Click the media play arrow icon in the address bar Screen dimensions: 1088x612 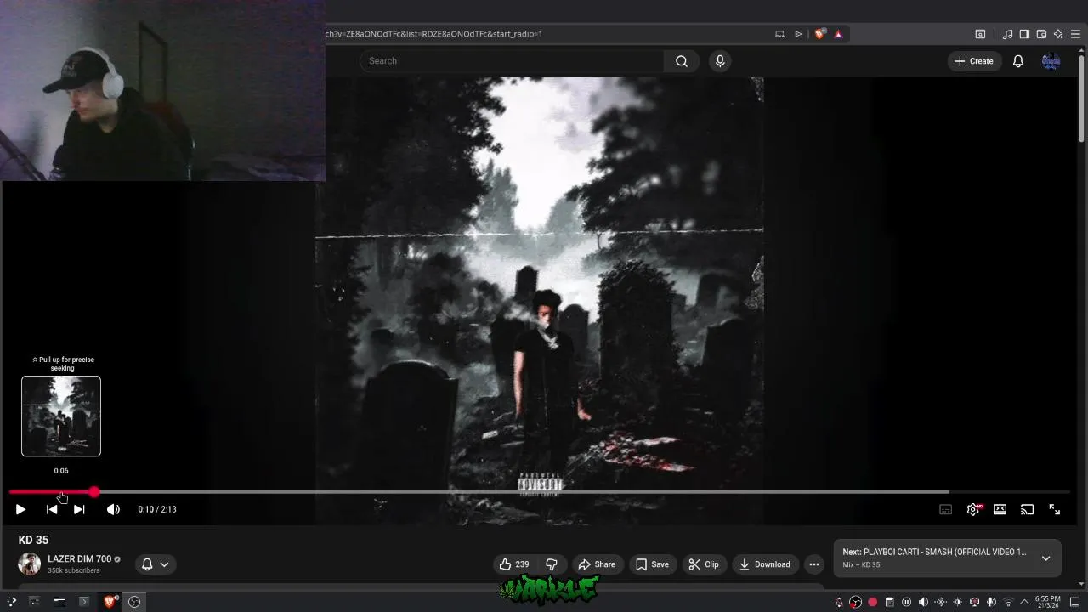tap(799, 34)
